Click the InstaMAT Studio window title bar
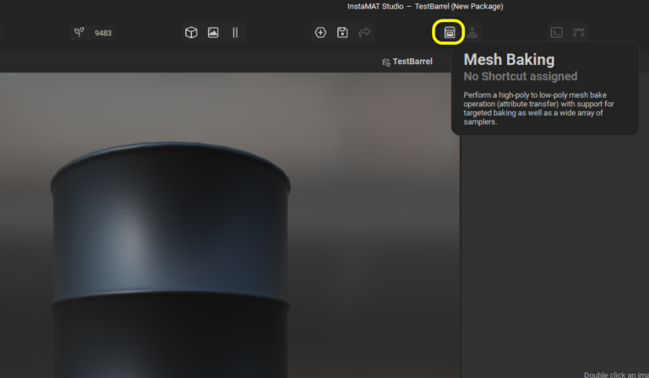649x378 pixels. tap(425, 7)
